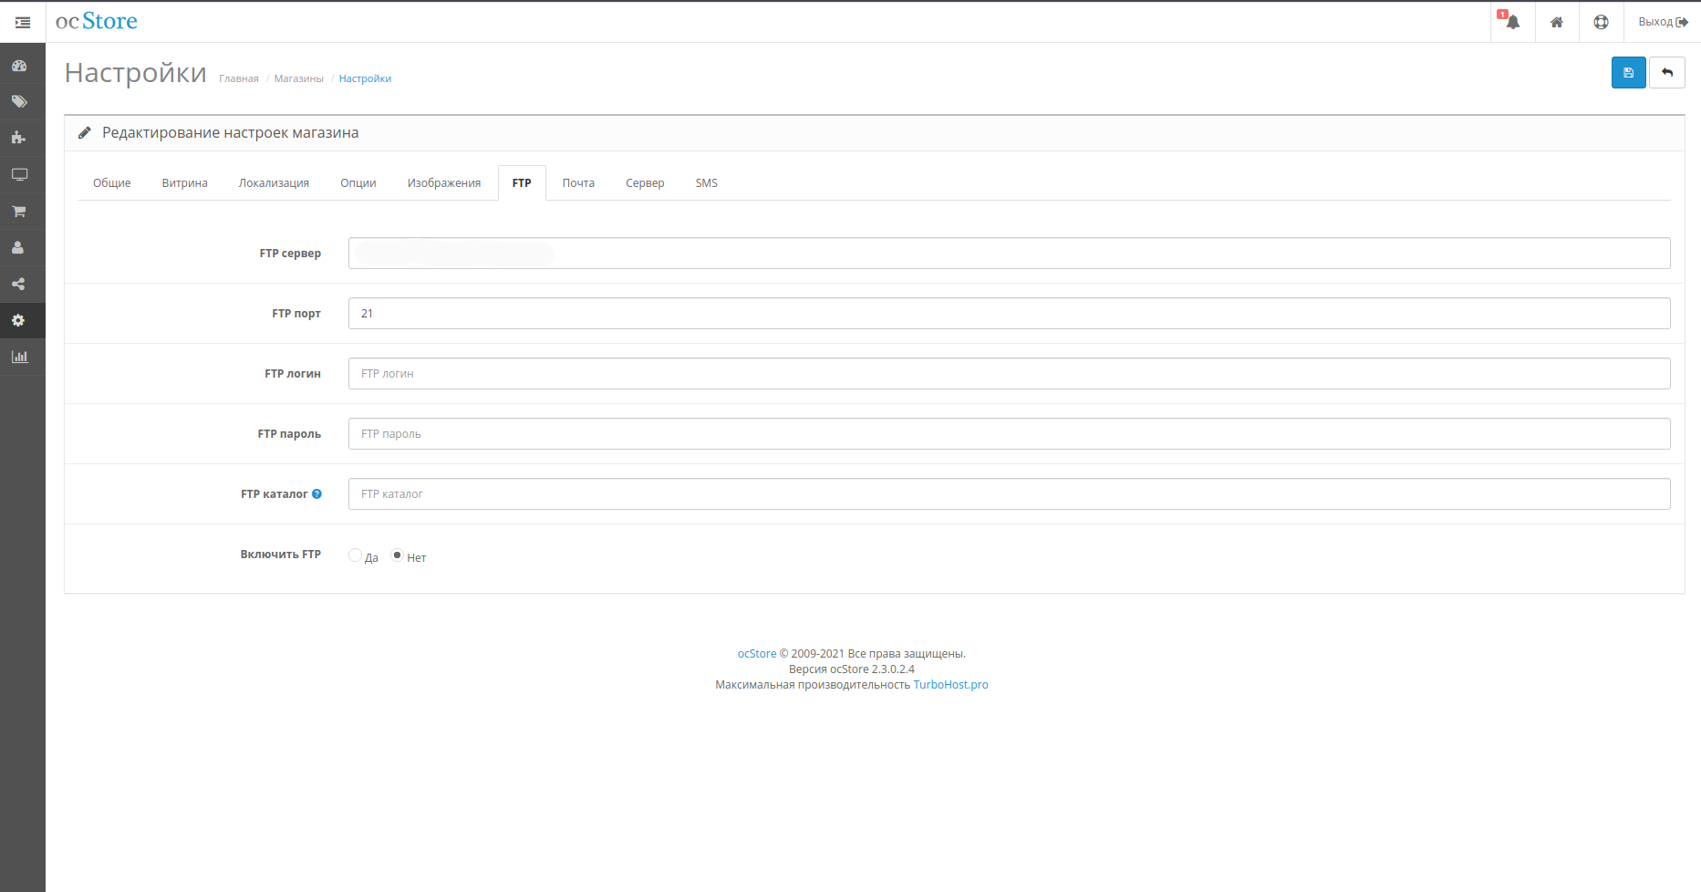Screen dimensions: 1701x892
Task: Open the shopping cart sales icon
Action: (x=19, y=211)
